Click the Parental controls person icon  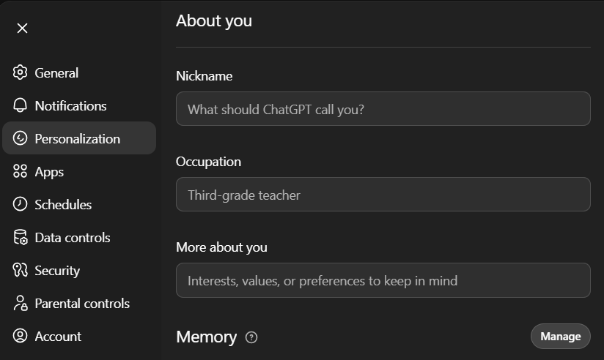21,303
